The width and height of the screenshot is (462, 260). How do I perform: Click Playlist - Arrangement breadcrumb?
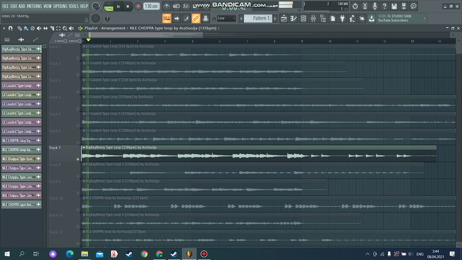(x=105, y=28)
